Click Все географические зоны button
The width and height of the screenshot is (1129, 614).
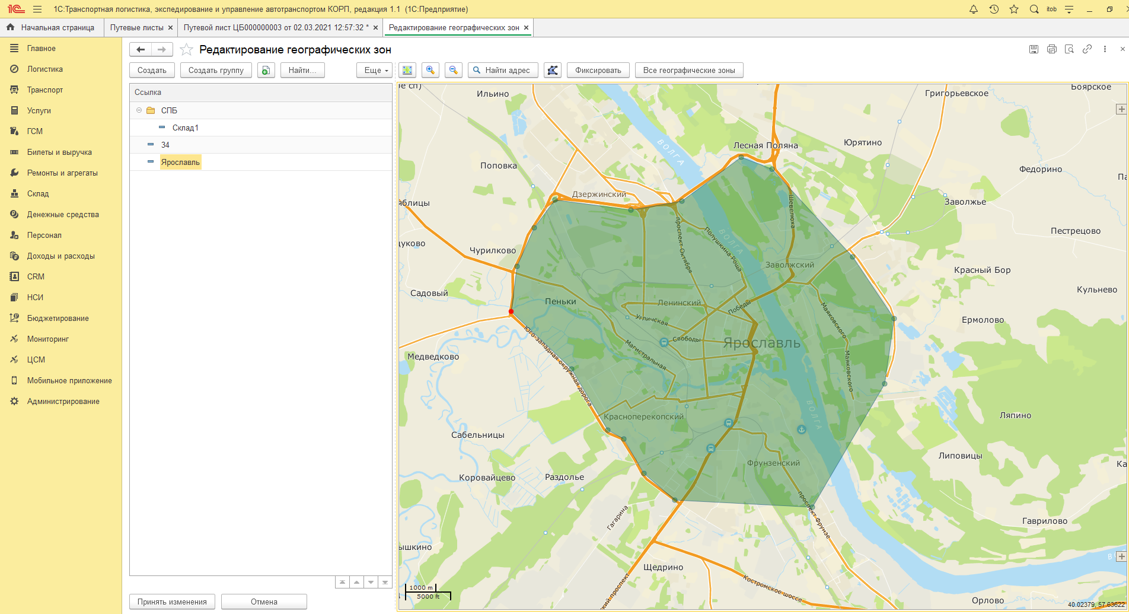(x=689, y=70)
